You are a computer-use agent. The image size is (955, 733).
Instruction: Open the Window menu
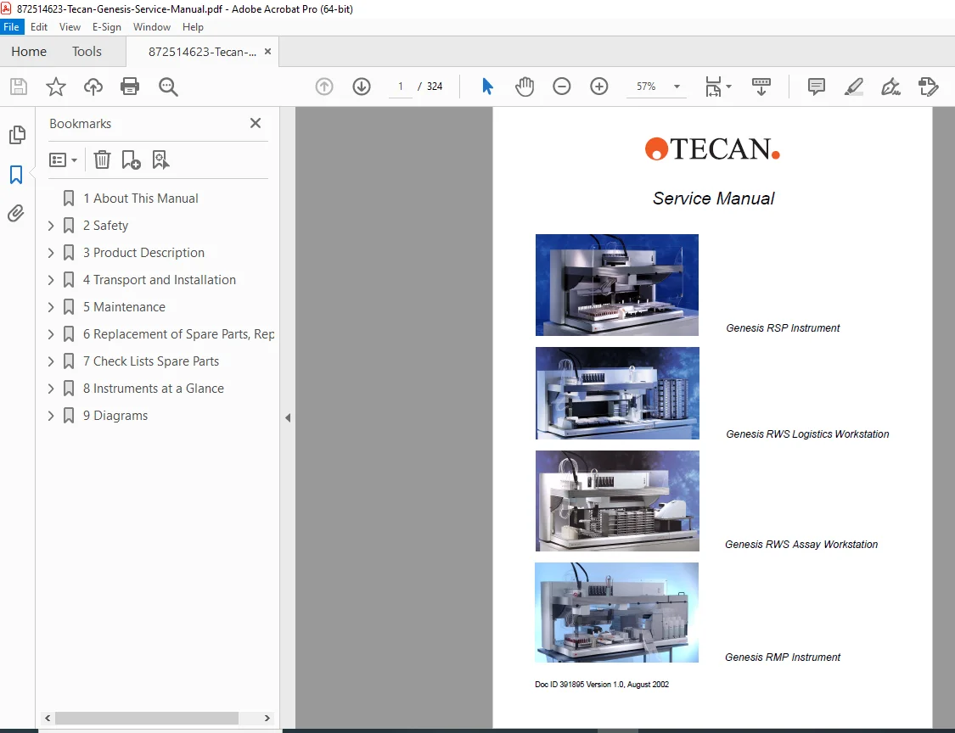coord(152,27)
